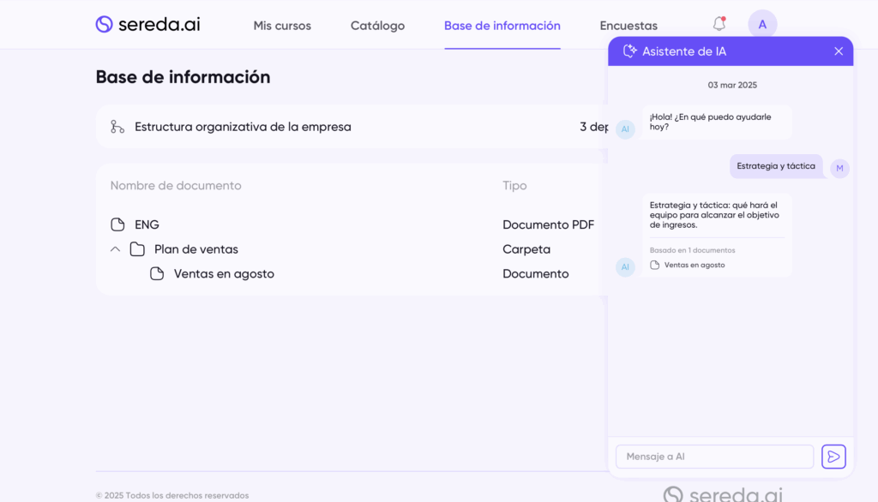
Task: Open the Catálogo tab
Action: (377, 26)
